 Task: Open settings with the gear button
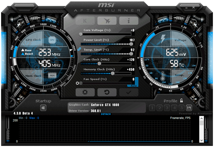tap(85, 92)
